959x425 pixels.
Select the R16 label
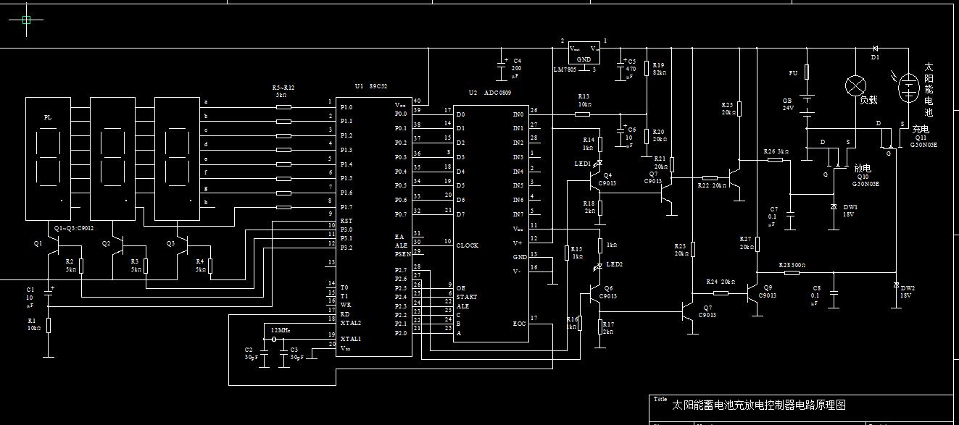point(573,319)
